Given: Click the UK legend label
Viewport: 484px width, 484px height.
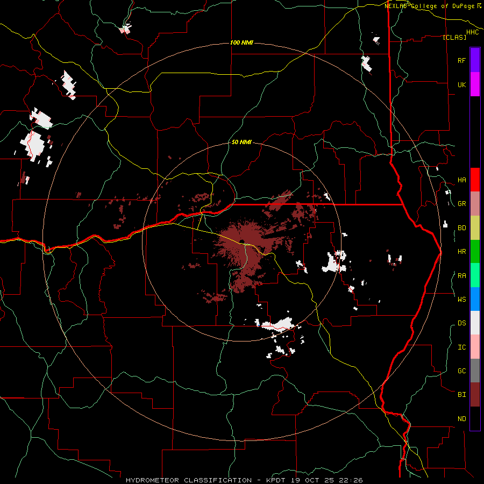Looking at the screenshot, I should 461,84.
